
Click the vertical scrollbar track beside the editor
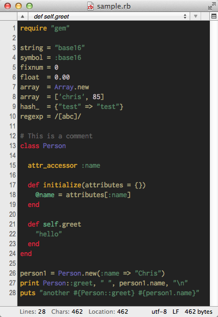(x=214, y=163)
